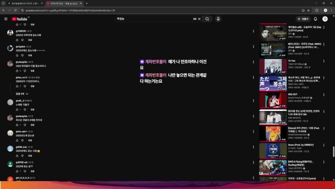
Task: Close the YouTube browser tab
Action: click(81, 3)
